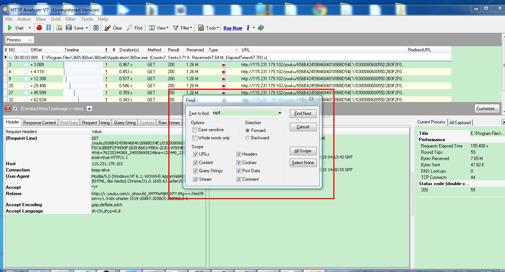This screenshot has width=505, height=272.
Task: Collapse the 360se.exe process group
Action: click(11, 58)
